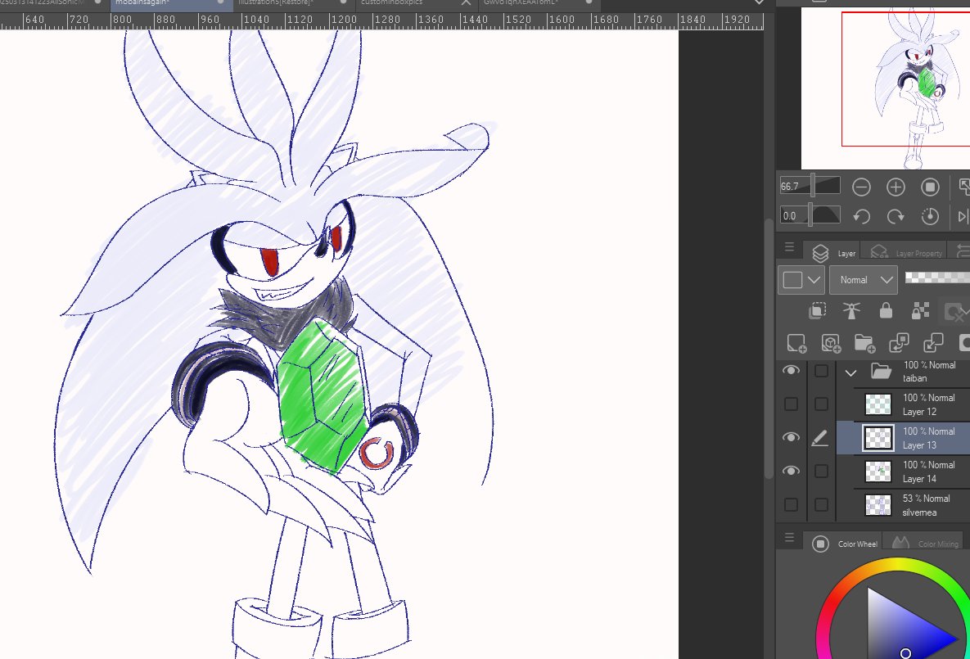Image resolution: width=970 pixels, height=659 pixels.
Task: Set as reference layer lighthouse icon
Action: click(x=852, y=310)
